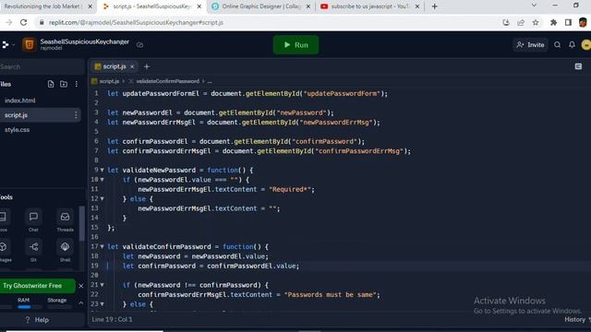Create a new file icon
591x332 pixels.
click(x=51, y=84)
